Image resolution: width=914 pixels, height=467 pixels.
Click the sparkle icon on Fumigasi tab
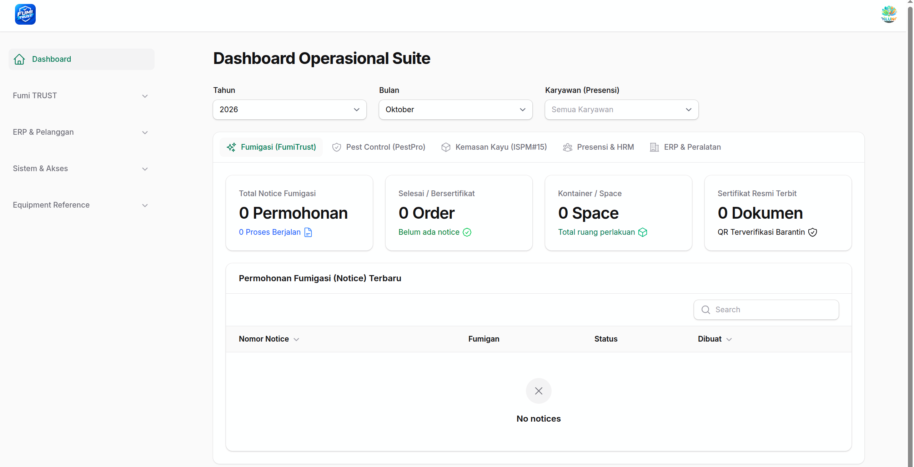tap(231, 147)
